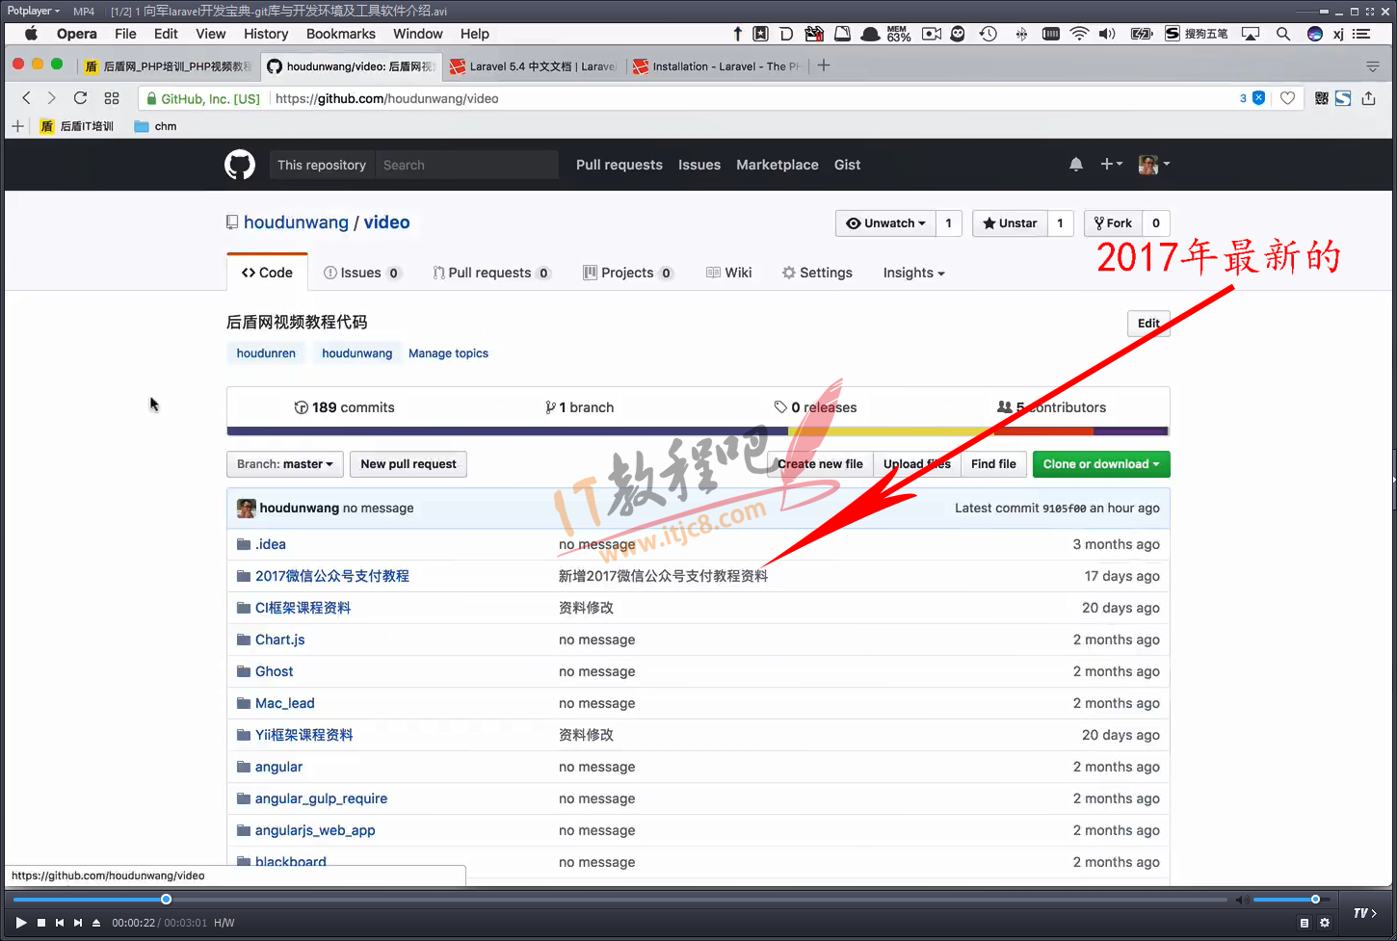The height and width of the screenshot is (941, 1397).
Task: Click the language color bar
Action: (698, 431)
